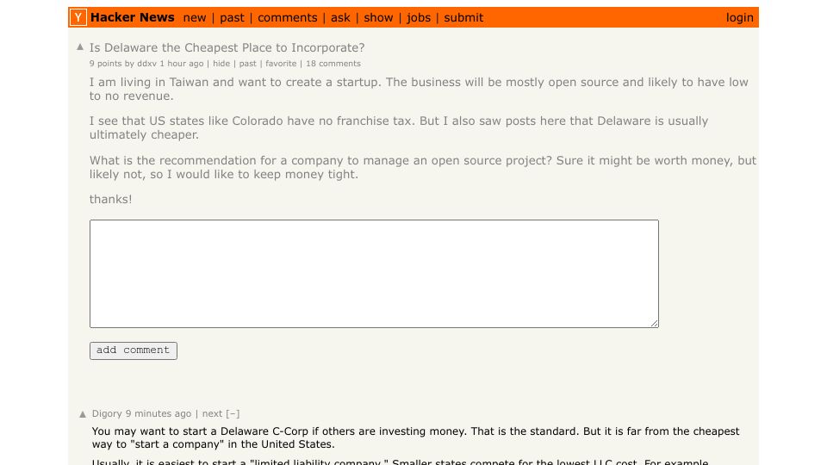Grab the comment box resize handle

coord(654,323)
